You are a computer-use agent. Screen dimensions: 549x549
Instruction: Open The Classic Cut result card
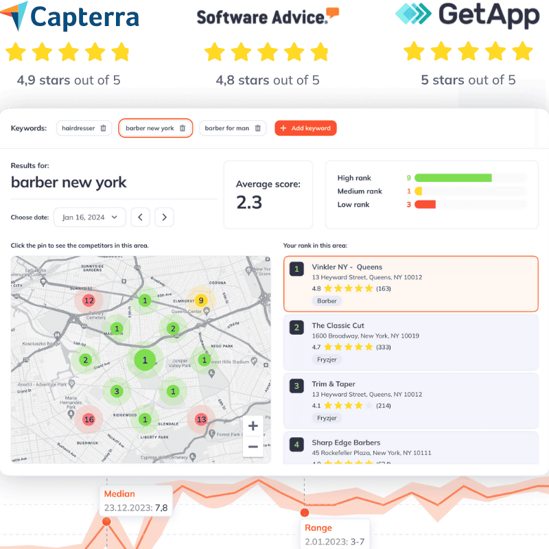pos(410,342)
